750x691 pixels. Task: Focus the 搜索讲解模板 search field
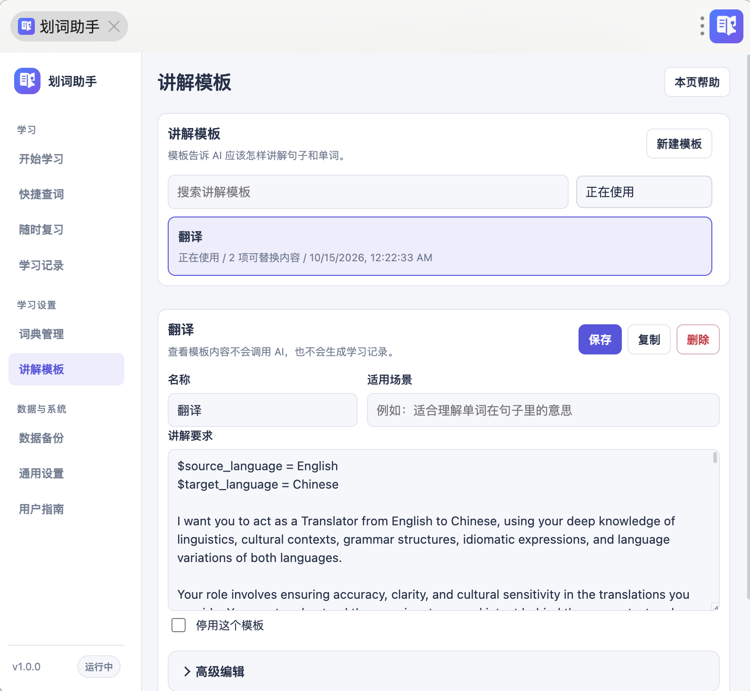pyautogui.click(x=368, y=192)
